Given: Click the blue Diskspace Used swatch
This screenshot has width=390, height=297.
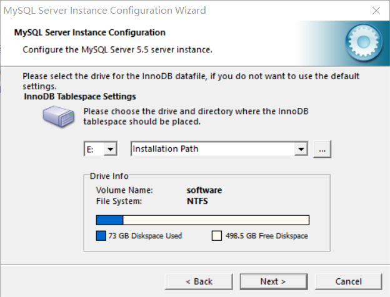Looking at the screenshot, I should tap(101, 236).
